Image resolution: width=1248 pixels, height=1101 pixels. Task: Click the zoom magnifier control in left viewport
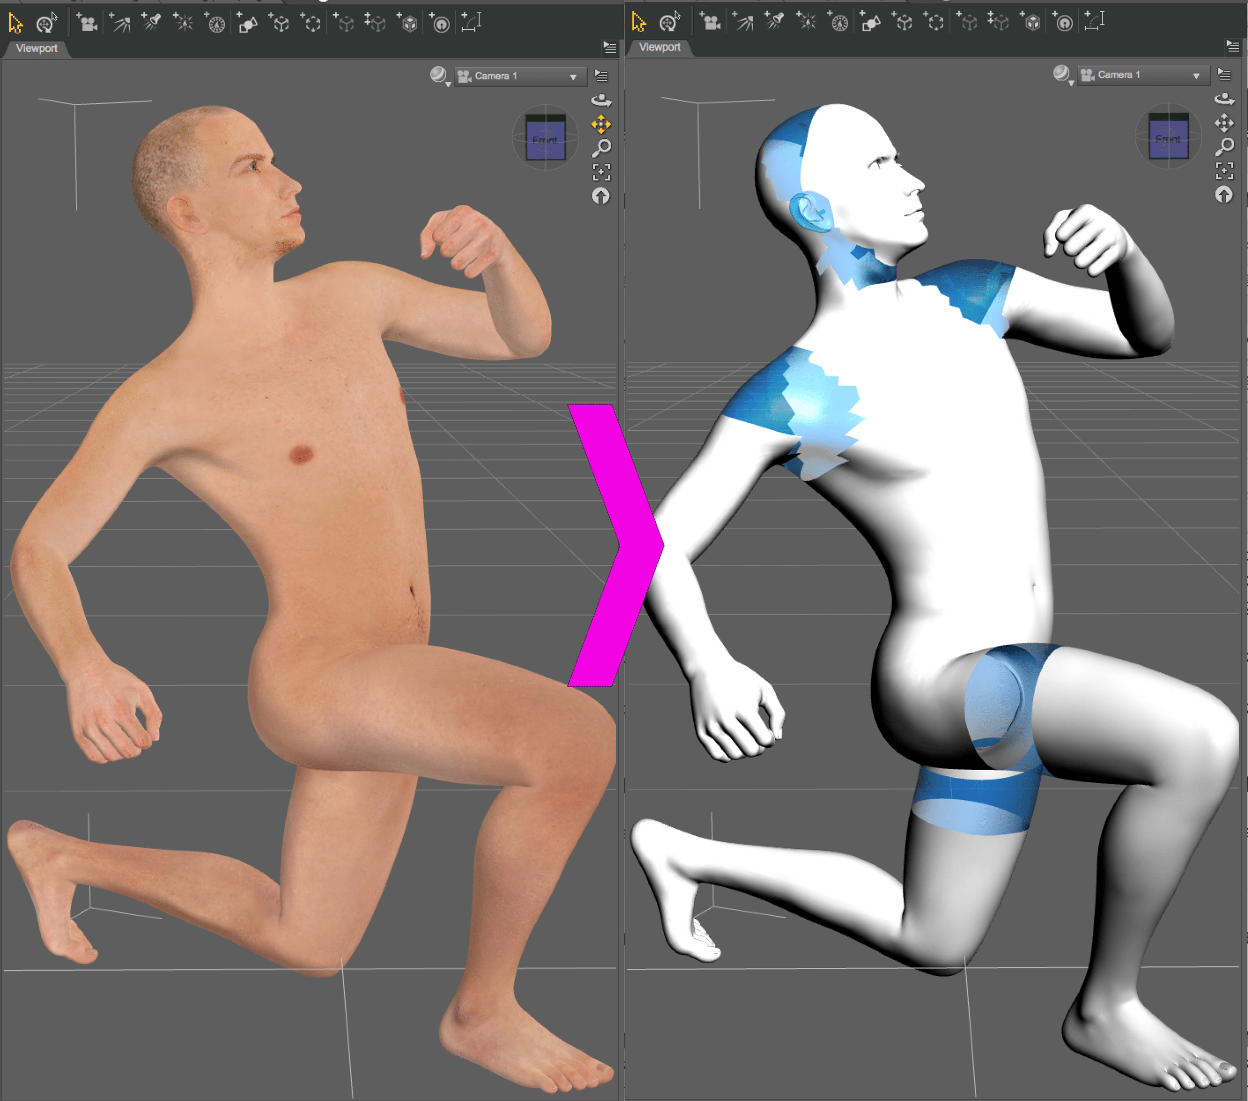pyautogui.click(x=602, y=147)
